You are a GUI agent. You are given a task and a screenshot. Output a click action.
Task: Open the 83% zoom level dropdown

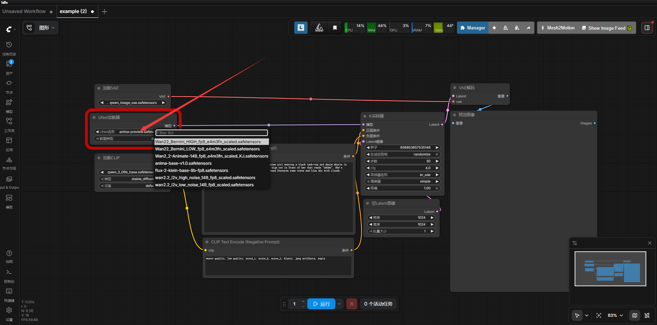coord(615,315)
